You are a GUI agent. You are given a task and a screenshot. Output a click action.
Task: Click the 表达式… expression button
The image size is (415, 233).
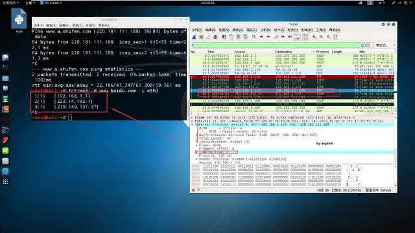pos(382,45)
